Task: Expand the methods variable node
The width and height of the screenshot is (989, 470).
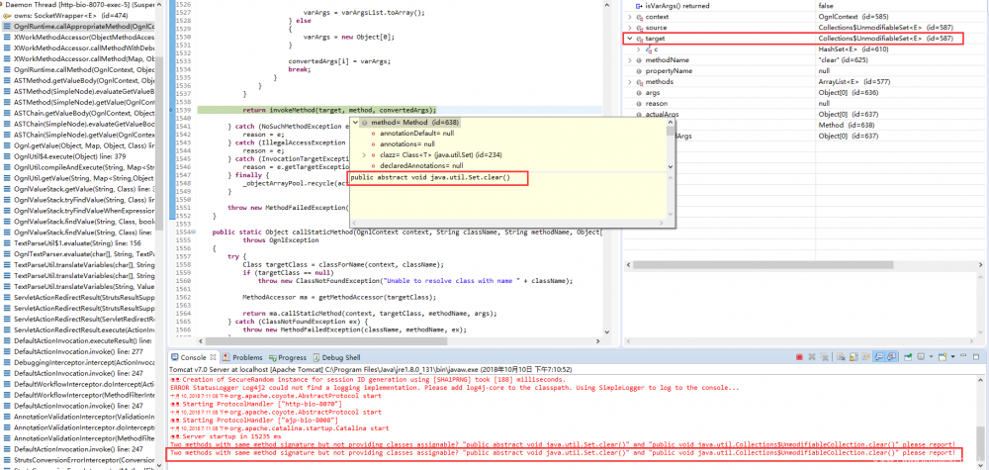Action: (x=629, y=82)
